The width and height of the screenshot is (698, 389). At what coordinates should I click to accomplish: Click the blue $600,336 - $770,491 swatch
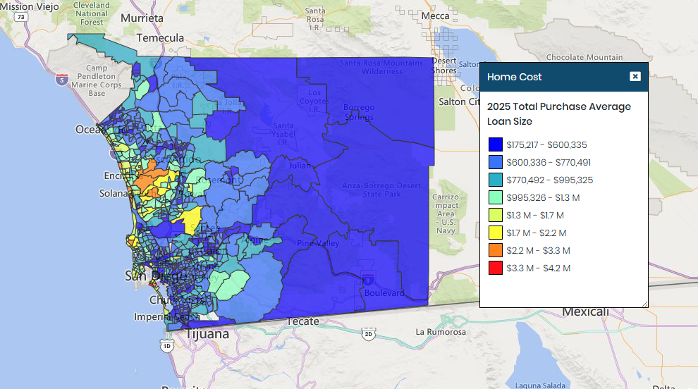click(x=496, y=162)
